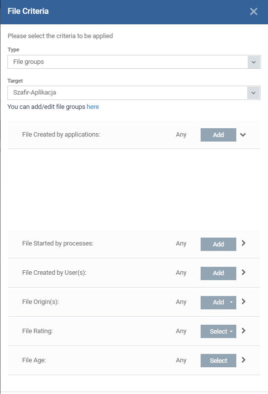Expand the File Rating row chevron
Viewport: 268px width, 394px height.
243,331
